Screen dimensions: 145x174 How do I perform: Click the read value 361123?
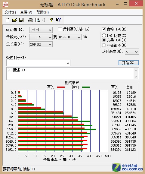[x=130, y=150]
